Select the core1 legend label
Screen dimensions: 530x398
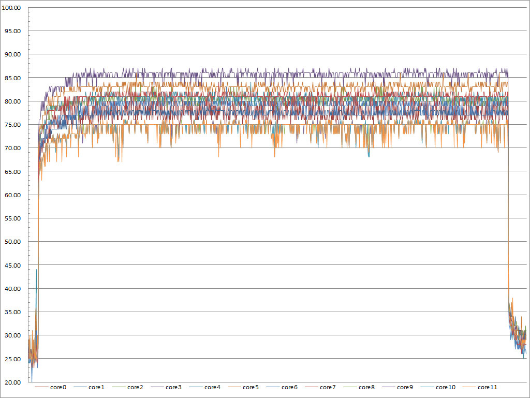click(96, 387)
